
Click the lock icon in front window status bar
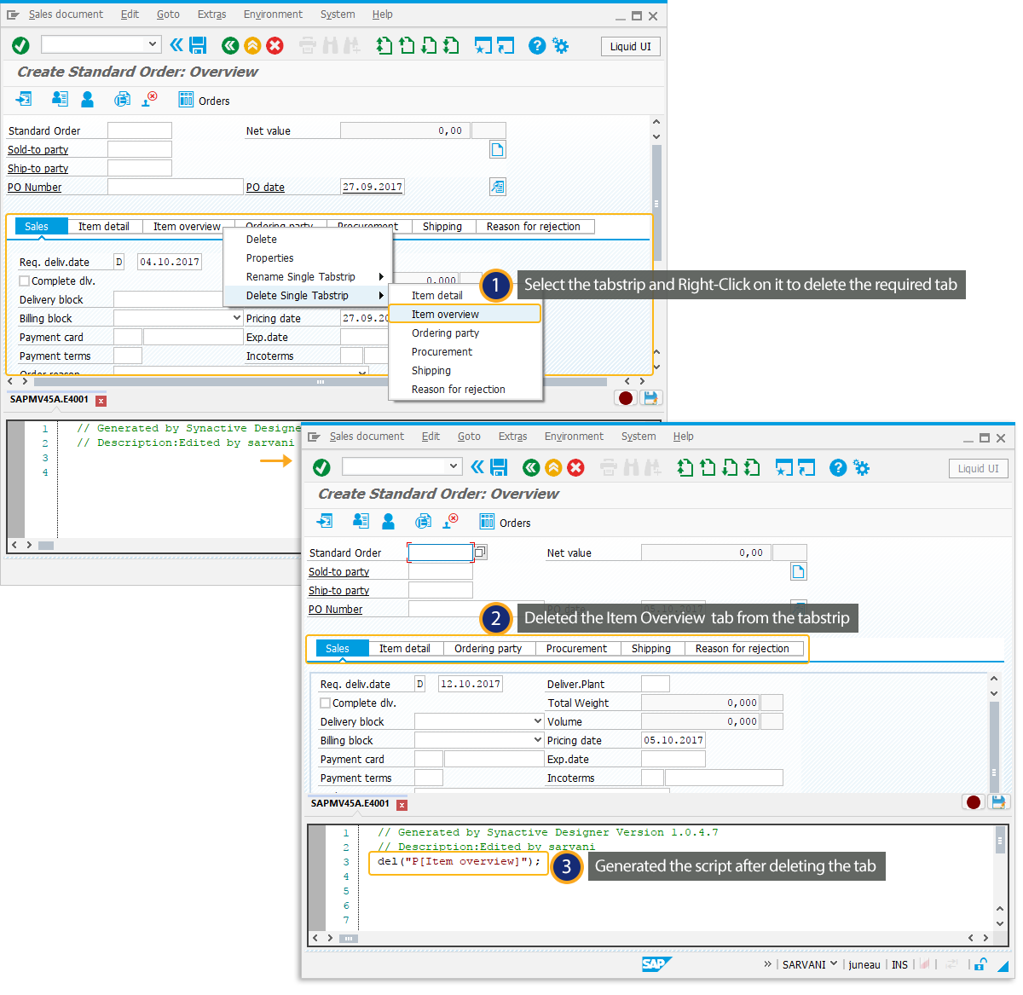(x=980, y=964)
